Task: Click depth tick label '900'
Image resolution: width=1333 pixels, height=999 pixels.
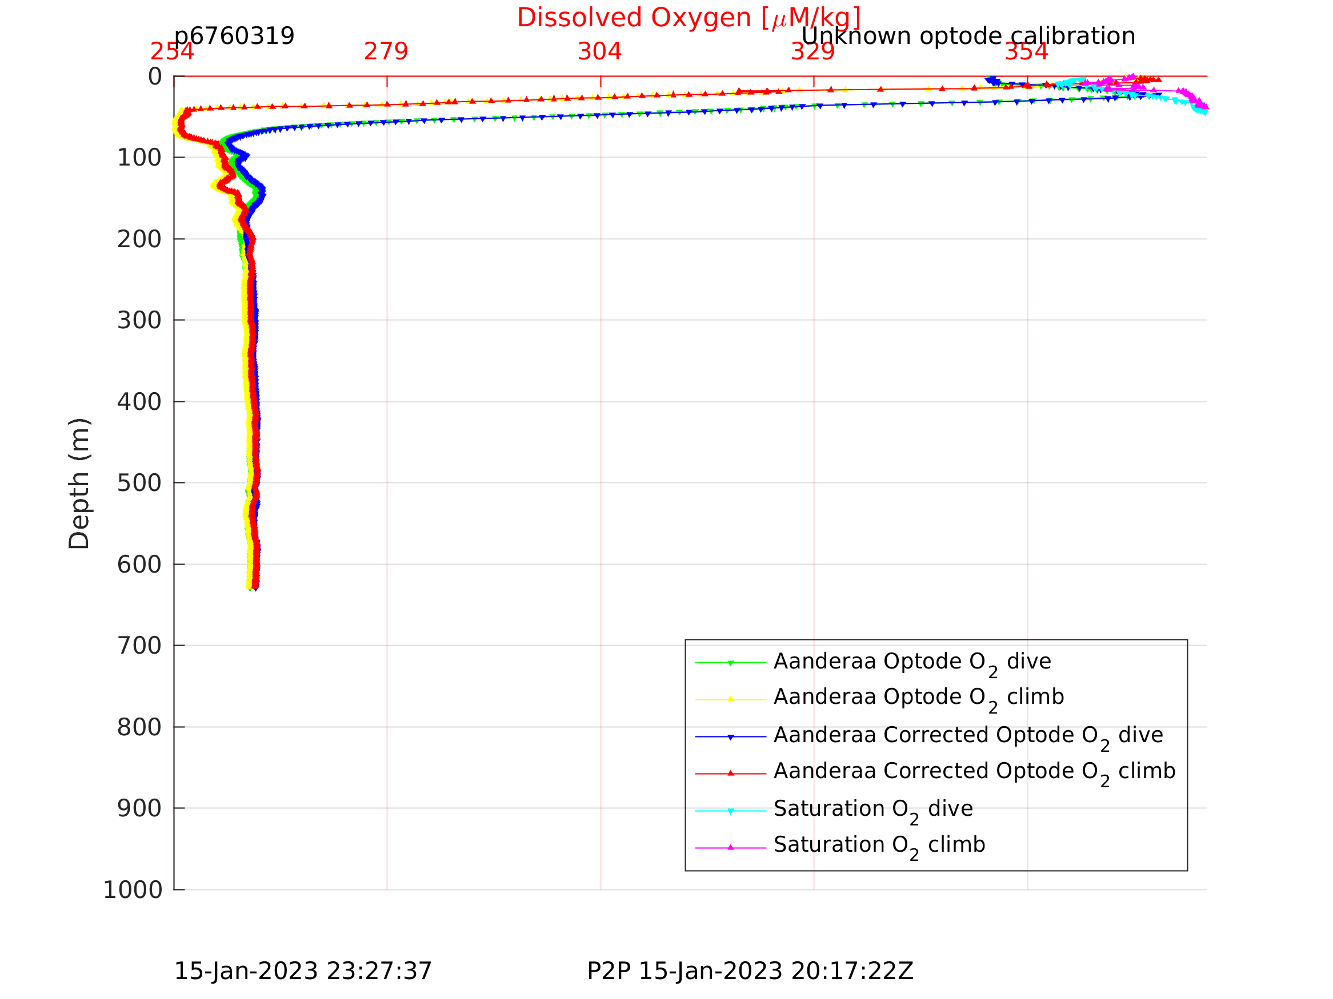Action: click(x=139, y=809)
